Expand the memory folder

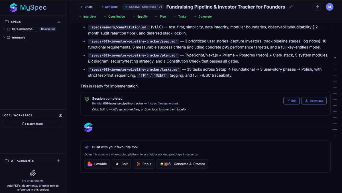pos(4,37)
